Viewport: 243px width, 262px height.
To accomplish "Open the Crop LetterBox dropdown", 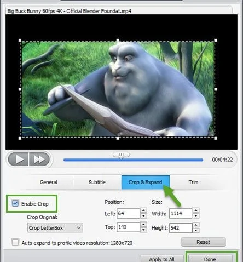I will [x=55, y=227].
